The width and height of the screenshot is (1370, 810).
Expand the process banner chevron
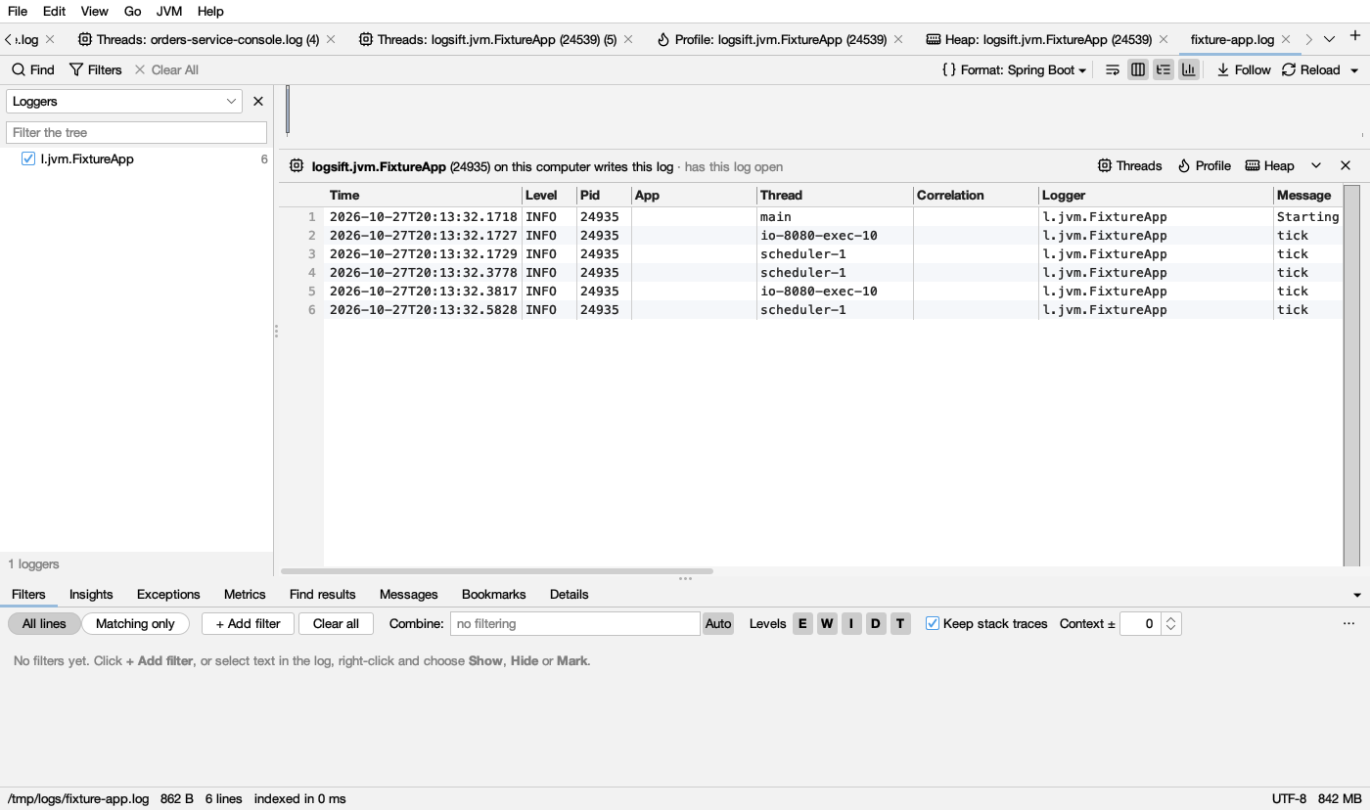pyautogui.click(x=1316, y=166)
